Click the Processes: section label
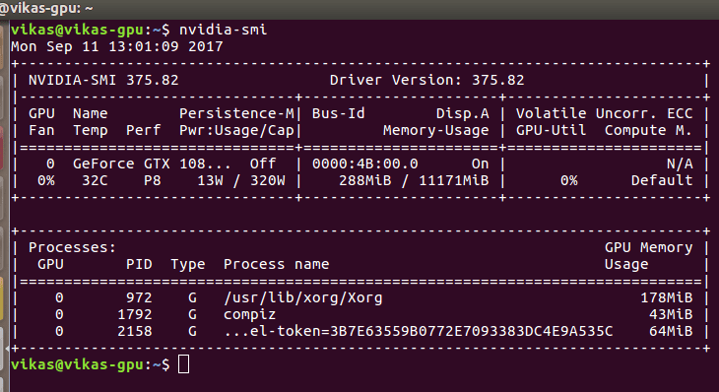 click(73, 247)
